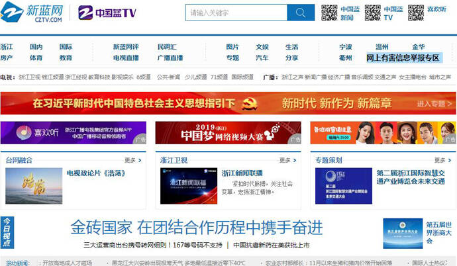Open the orange celebrity ad banner
Image resolution: width=457 pixels, height=266 pixels.
pyautogui.click(x=383, y=133)
